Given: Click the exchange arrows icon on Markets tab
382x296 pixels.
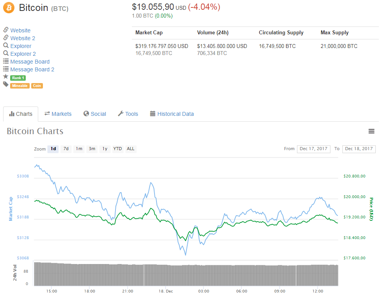Looking at the screenshot, I should click(x=47, y=113).
